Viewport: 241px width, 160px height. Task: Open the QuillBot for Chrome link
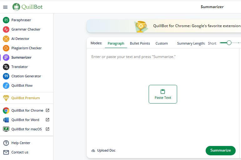27,110
